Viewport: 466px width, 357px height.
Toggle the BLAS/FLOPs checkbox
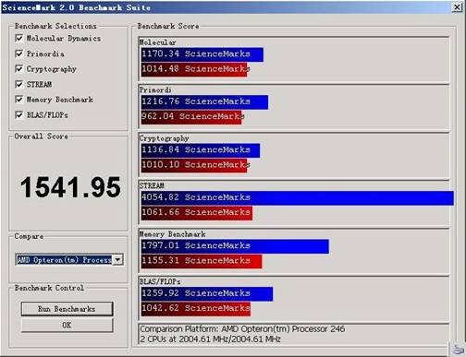point(18,114)
